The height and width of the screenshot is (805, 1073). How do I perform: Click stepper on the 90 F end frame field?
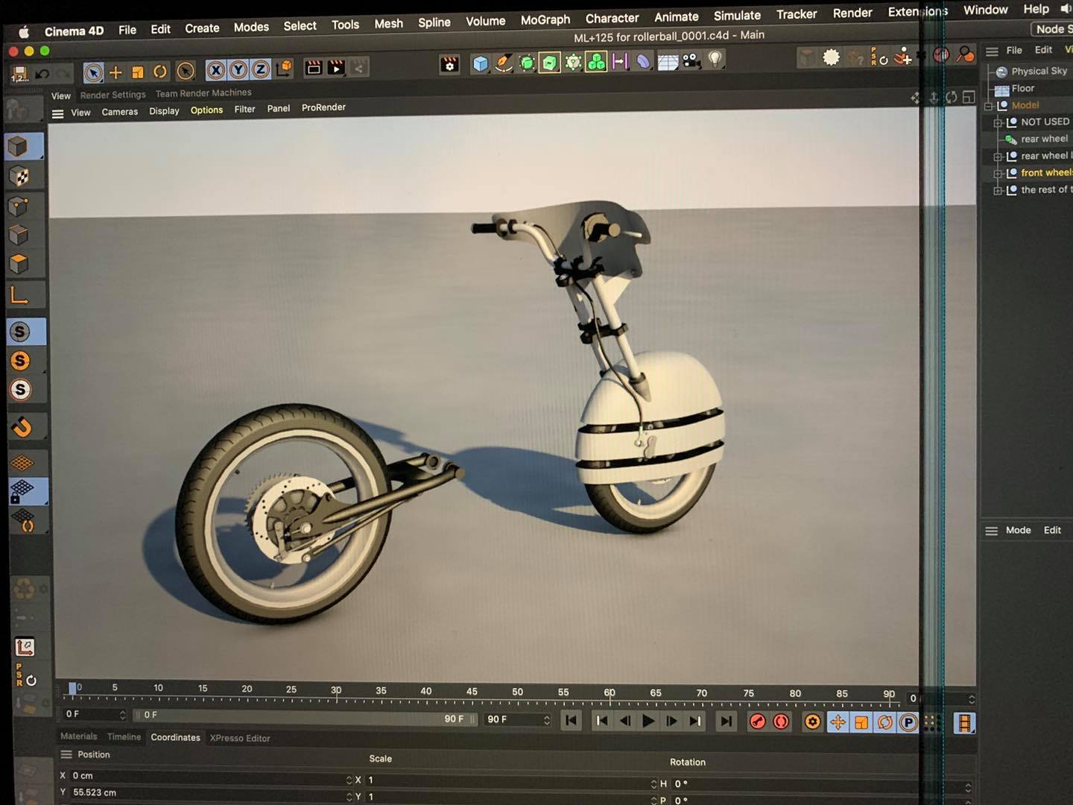click(x=546, y=720)
